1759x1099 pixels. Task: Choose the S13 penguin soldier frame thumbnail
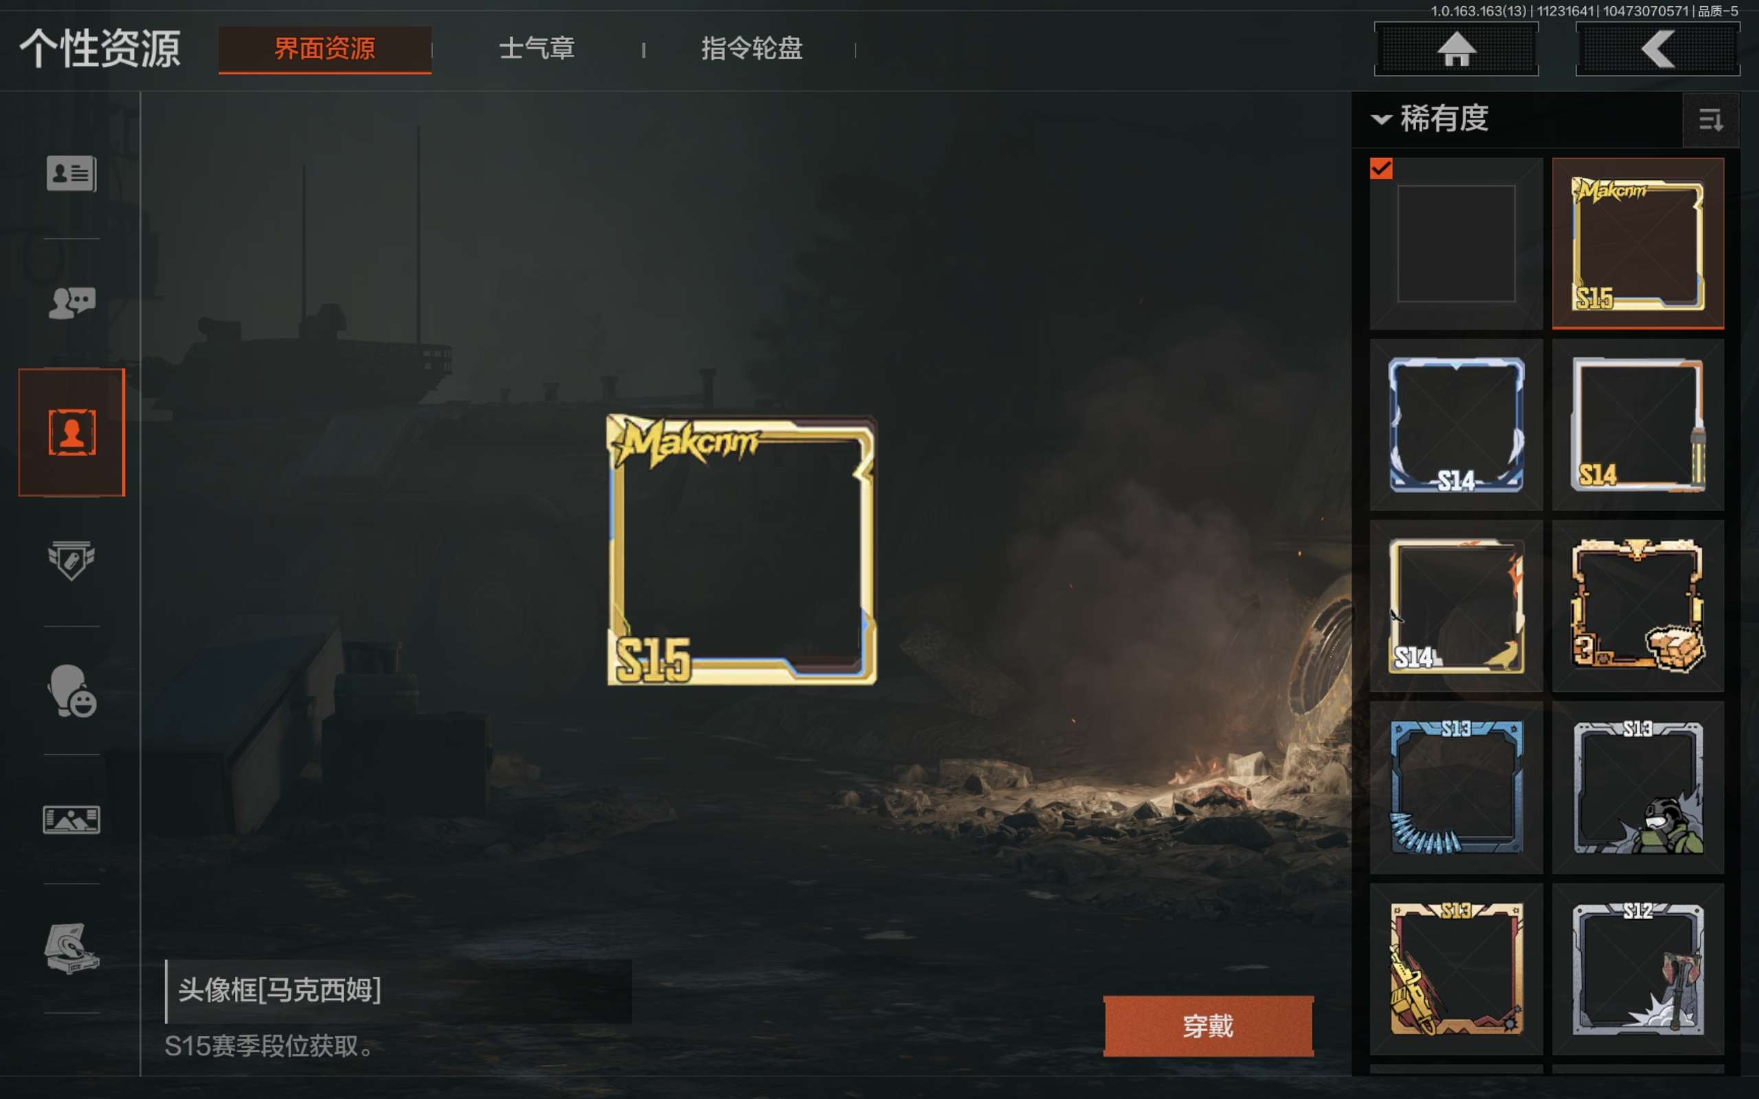[x=1637, y=787]
